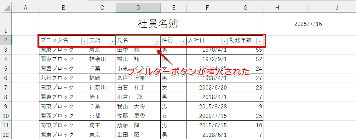This screenshot has height=139, width=356.
Task: Open the ブロック名 filter dropdown
Action: 84,41
